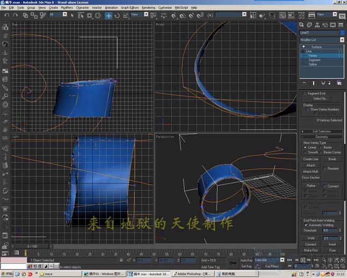
Task: Click the Play Animation button
Action: pos(303,260)
